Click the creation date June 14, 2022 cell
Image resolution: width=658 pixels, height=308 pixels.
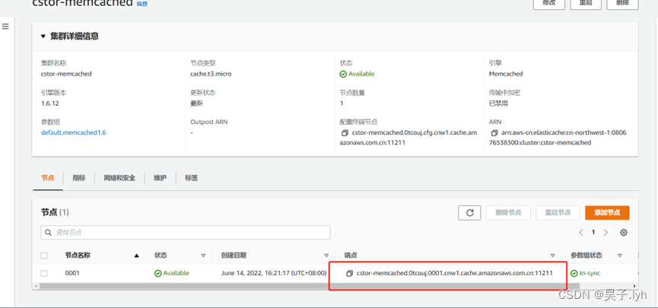(274, 273)
